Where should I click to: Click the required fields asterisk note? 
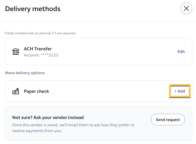[x=40, y=33]
